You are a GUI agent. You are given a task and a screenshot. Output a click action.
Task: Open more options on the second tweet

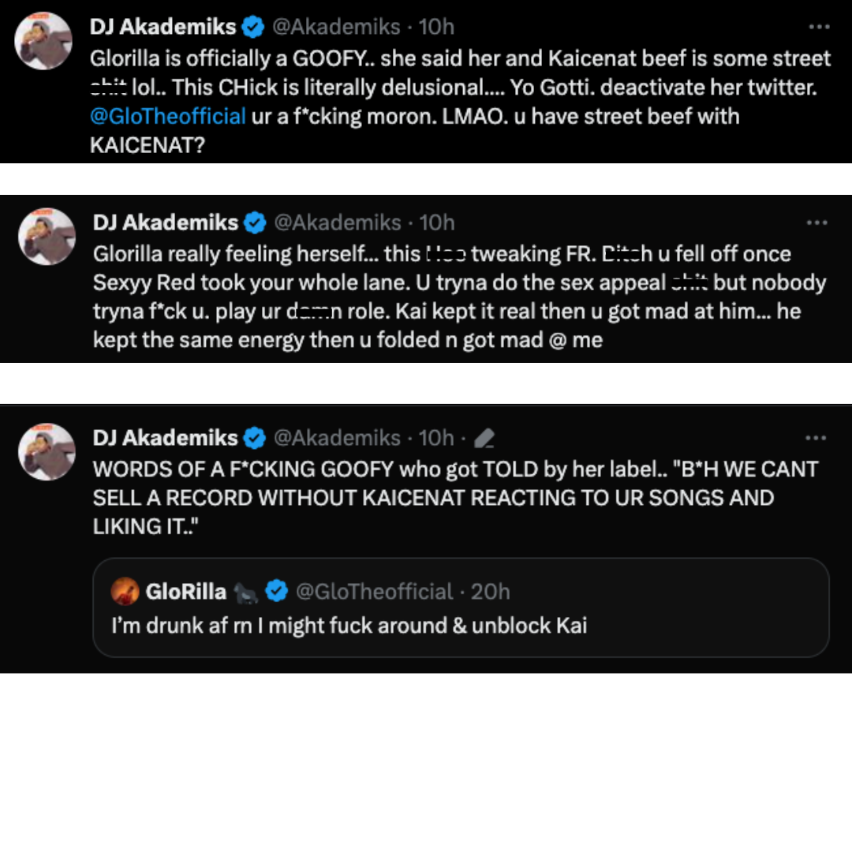pyautogui.click(x=816, y=222)
